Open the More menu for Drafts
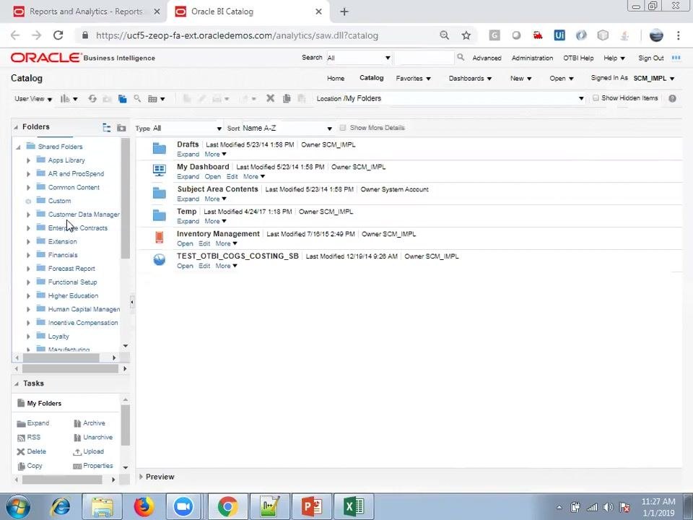This screenshot has width=693, height=520. tap(215, 155)
